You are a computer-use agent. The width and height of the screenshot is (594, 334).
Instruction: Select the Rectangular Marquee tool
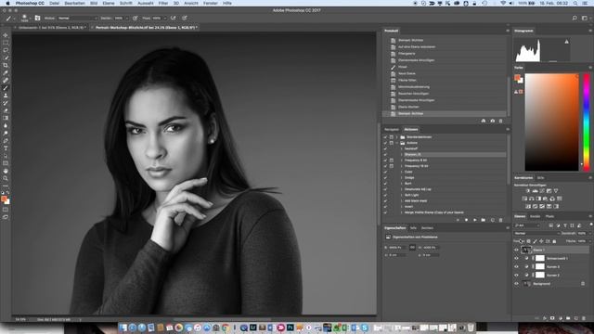point(6,43)
